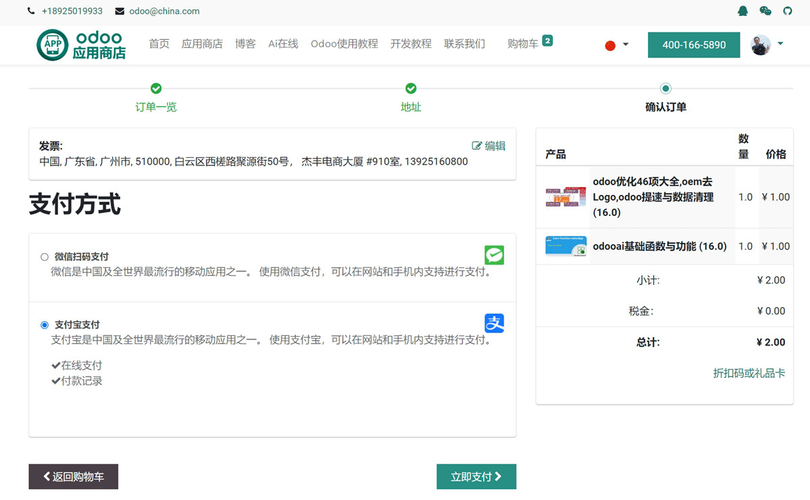Image resolution: width=810 pixels, height=500 pixels.
Task: Open 开发教程 menu item
Action: [411, 44]
